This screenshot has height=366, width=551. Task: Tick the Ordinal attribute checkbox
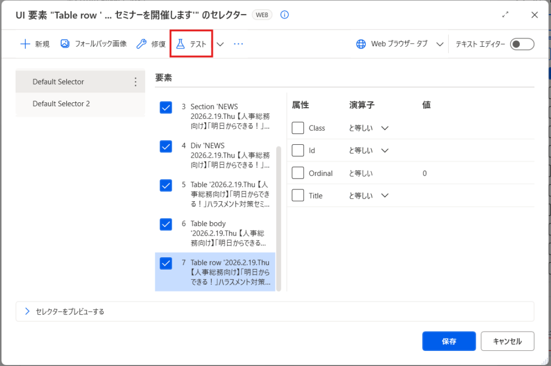click(x=298, y=173)
